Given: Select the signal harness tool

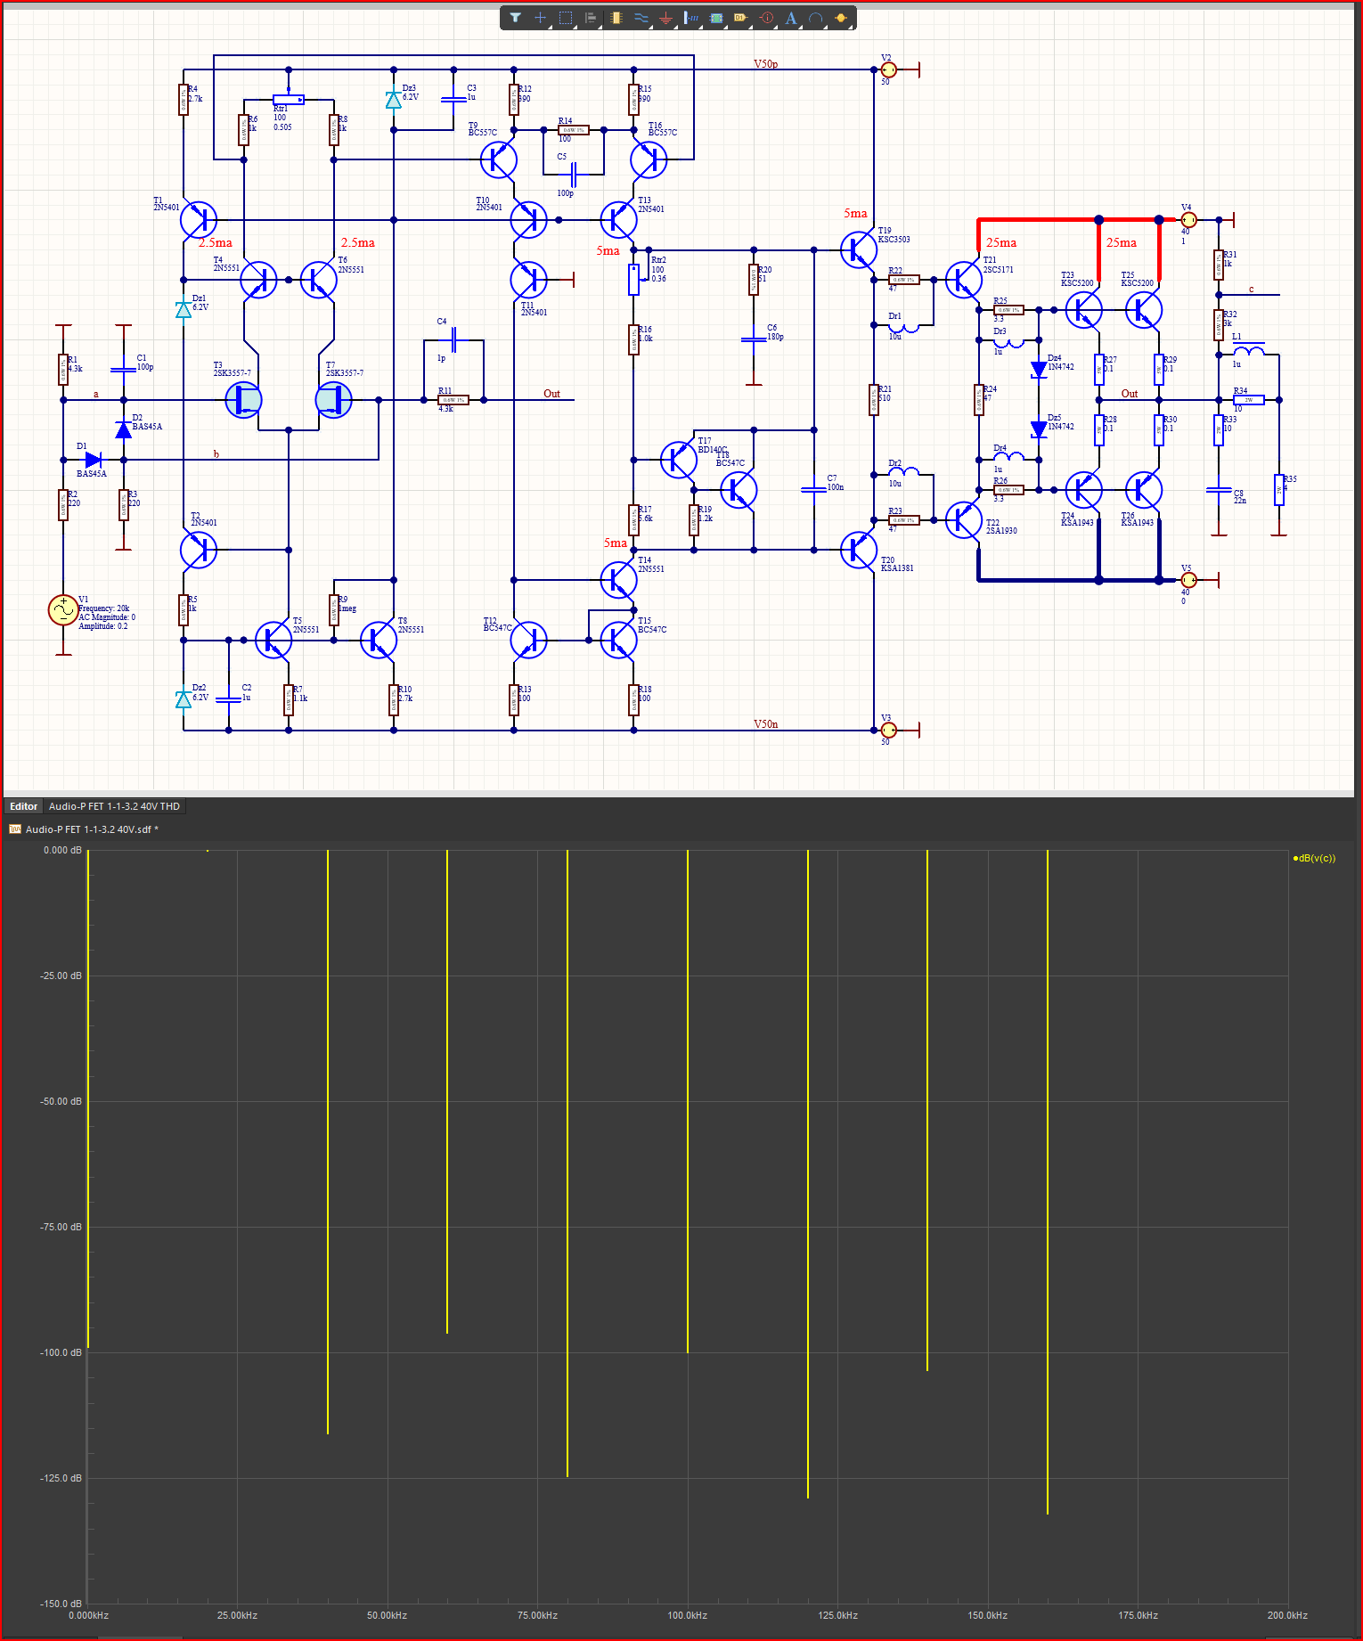Looking at the screenshot, I should (x=690, y=17).
